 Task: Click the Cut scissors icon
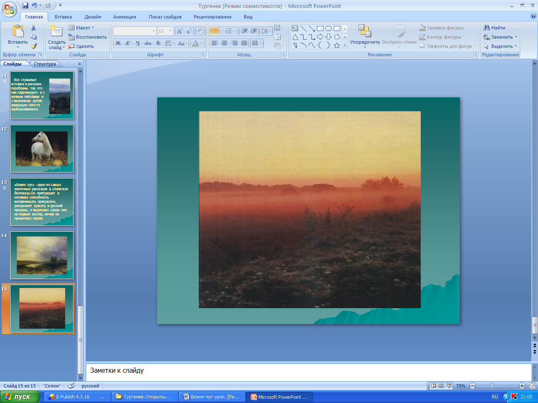coord(34,28)
